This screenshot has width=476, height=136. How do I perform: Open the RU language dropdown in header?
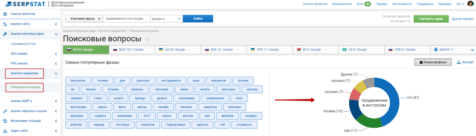click(460, 4)
